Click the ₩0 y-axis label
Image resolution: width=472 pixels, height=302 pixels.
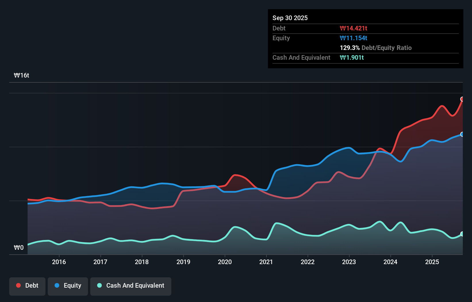click(19, 248)
